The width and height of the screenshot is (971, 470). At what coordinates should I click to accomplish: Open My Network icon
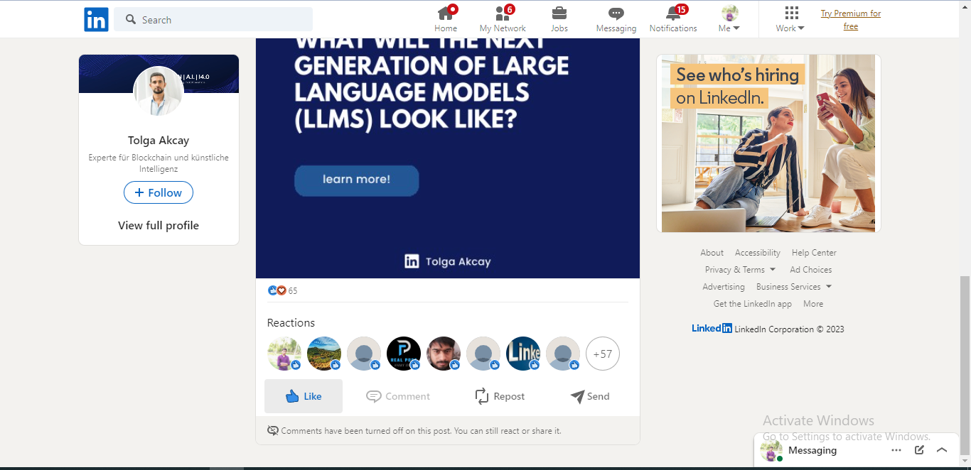pyautogui.click(x=503, y=13)
